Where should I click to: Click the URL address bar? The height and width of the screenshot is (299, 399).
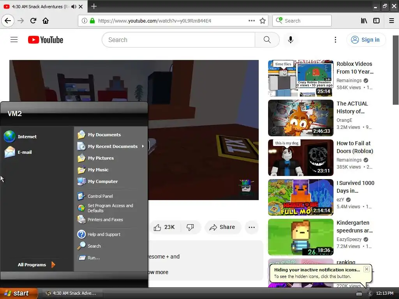pyautogui.click(x=173, y=21)
